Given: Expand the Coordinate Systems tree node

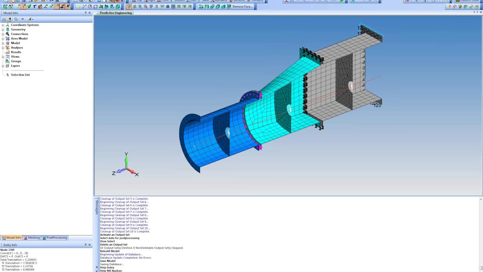Looking at the screenshot, I should (3, 25).
